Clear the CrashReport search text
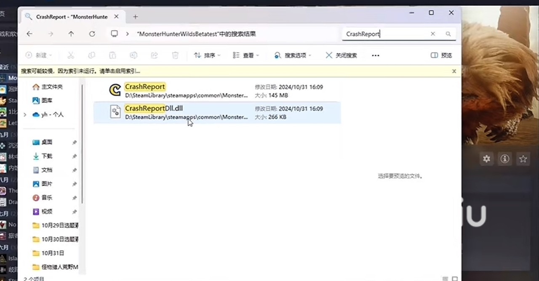Screen dimensions: 539x281 [432, 34]
